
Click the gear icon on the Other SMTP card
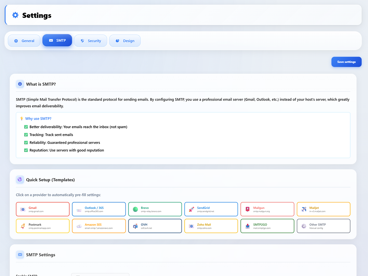click(x=304, y=225)
